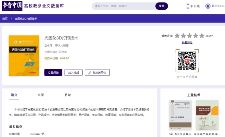Screen dimensions: 225x137
Task: Switch to the 目录 tab
Action: point(41,95)
